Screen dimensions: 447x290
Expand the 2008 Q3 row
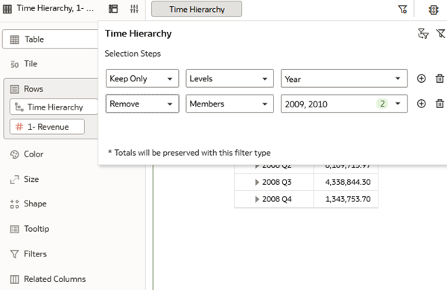(x=257, y=182)
